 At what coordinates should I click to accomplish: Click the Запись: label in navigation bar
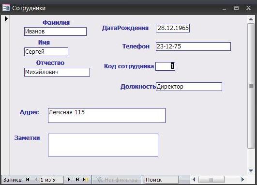click(x=13, y=180)
